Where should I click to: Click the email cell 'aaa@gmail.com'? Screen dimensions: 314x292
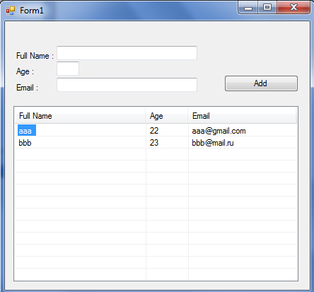[x=219, y=131]
